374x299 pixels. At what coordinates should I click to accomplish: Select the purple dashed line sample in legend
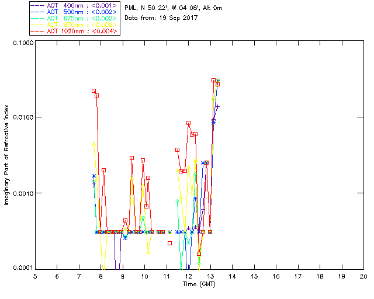click(x=37, y=5)
